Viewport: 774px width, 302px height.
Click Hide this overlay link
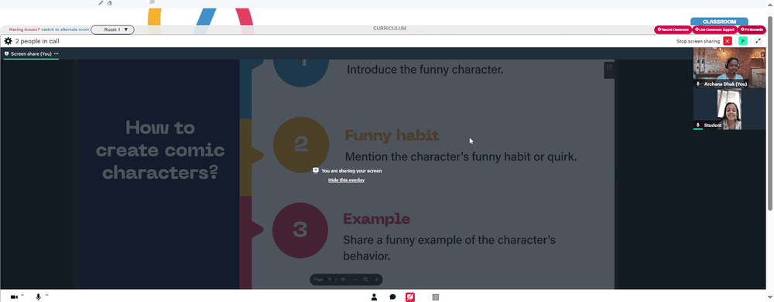coord(347,180)
